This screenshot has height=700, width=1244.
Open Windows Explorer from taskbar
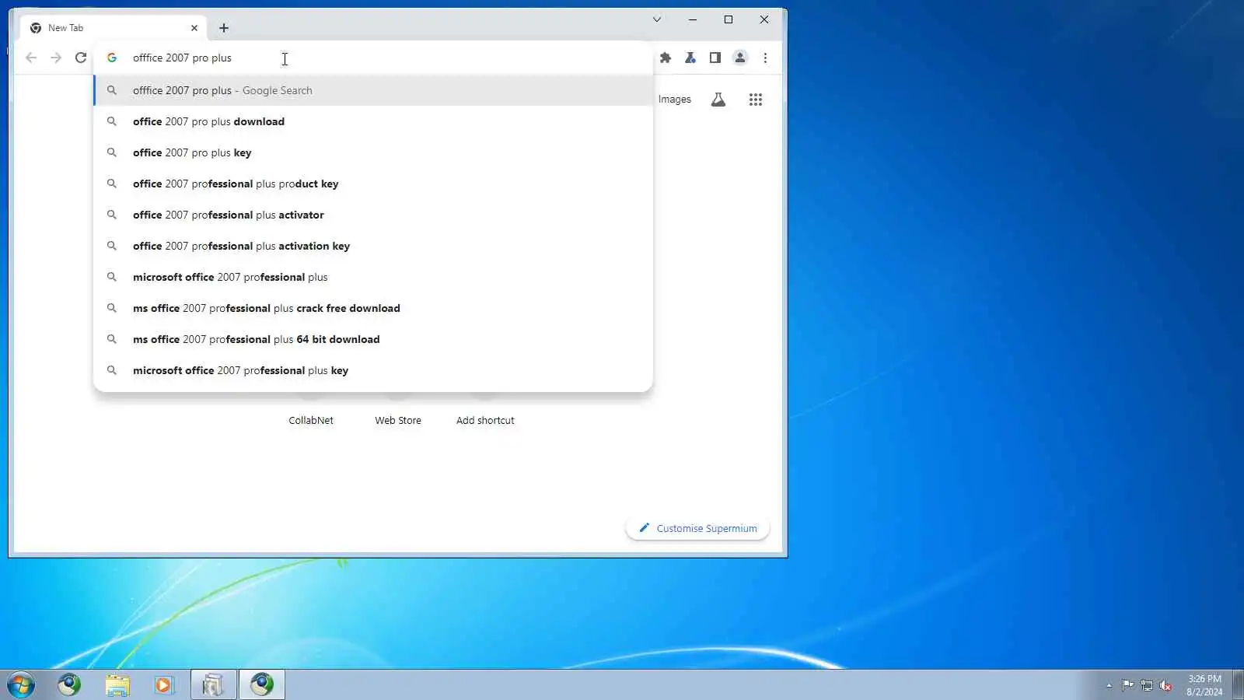click(x=117, y=684)
